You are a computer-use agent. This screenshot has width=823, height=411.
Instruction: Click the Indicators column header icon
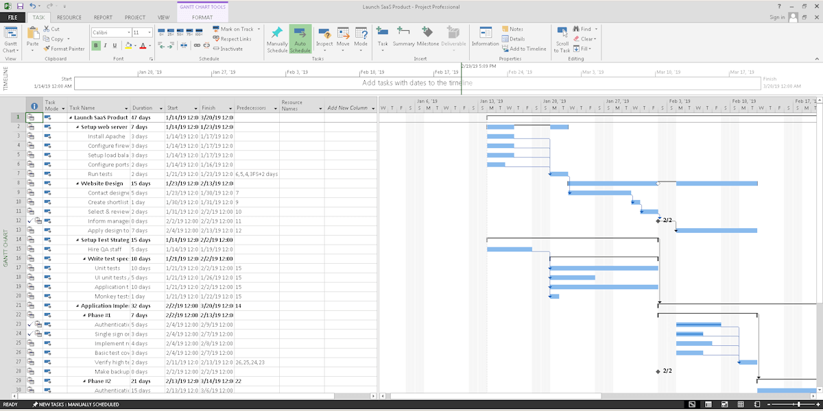pyautogui.click(x=34, y=108)
